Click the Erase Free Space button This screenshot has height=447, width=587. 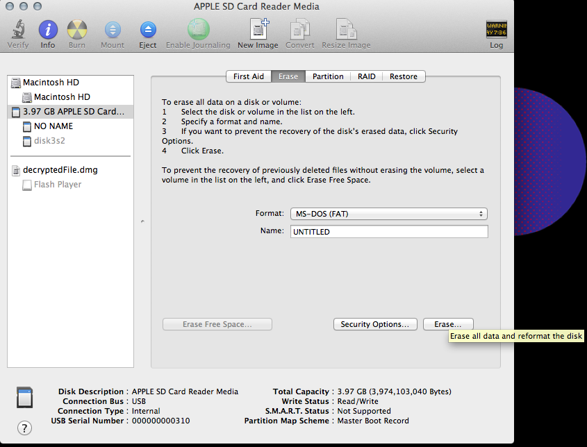217,324
